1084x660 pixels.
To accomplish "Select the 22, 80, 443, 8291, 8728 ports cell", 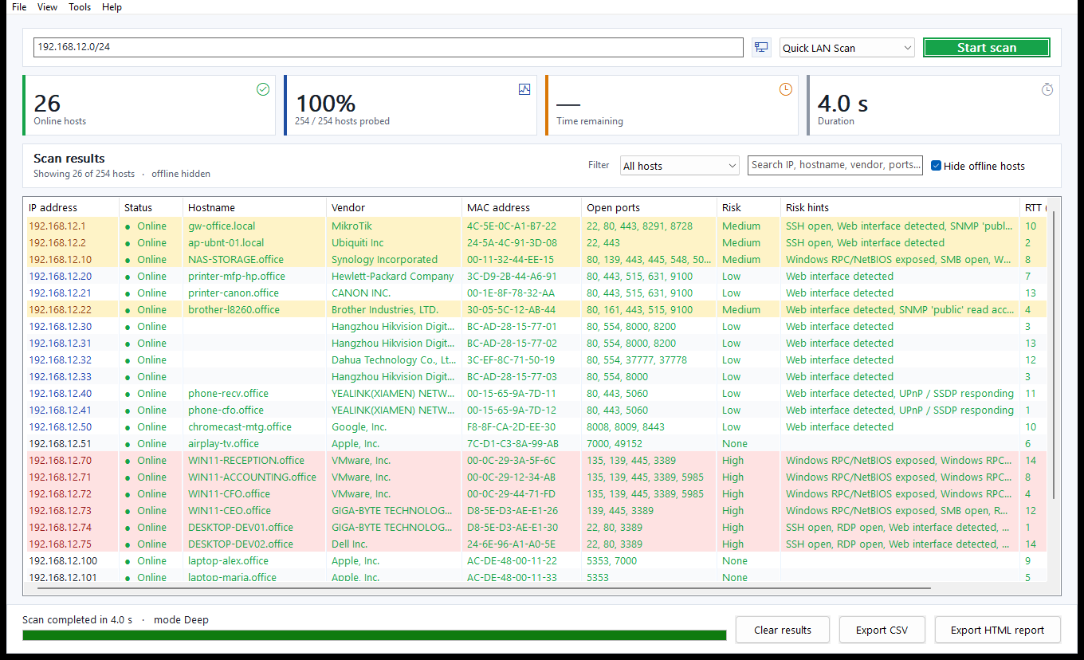I will click(649, 226).
